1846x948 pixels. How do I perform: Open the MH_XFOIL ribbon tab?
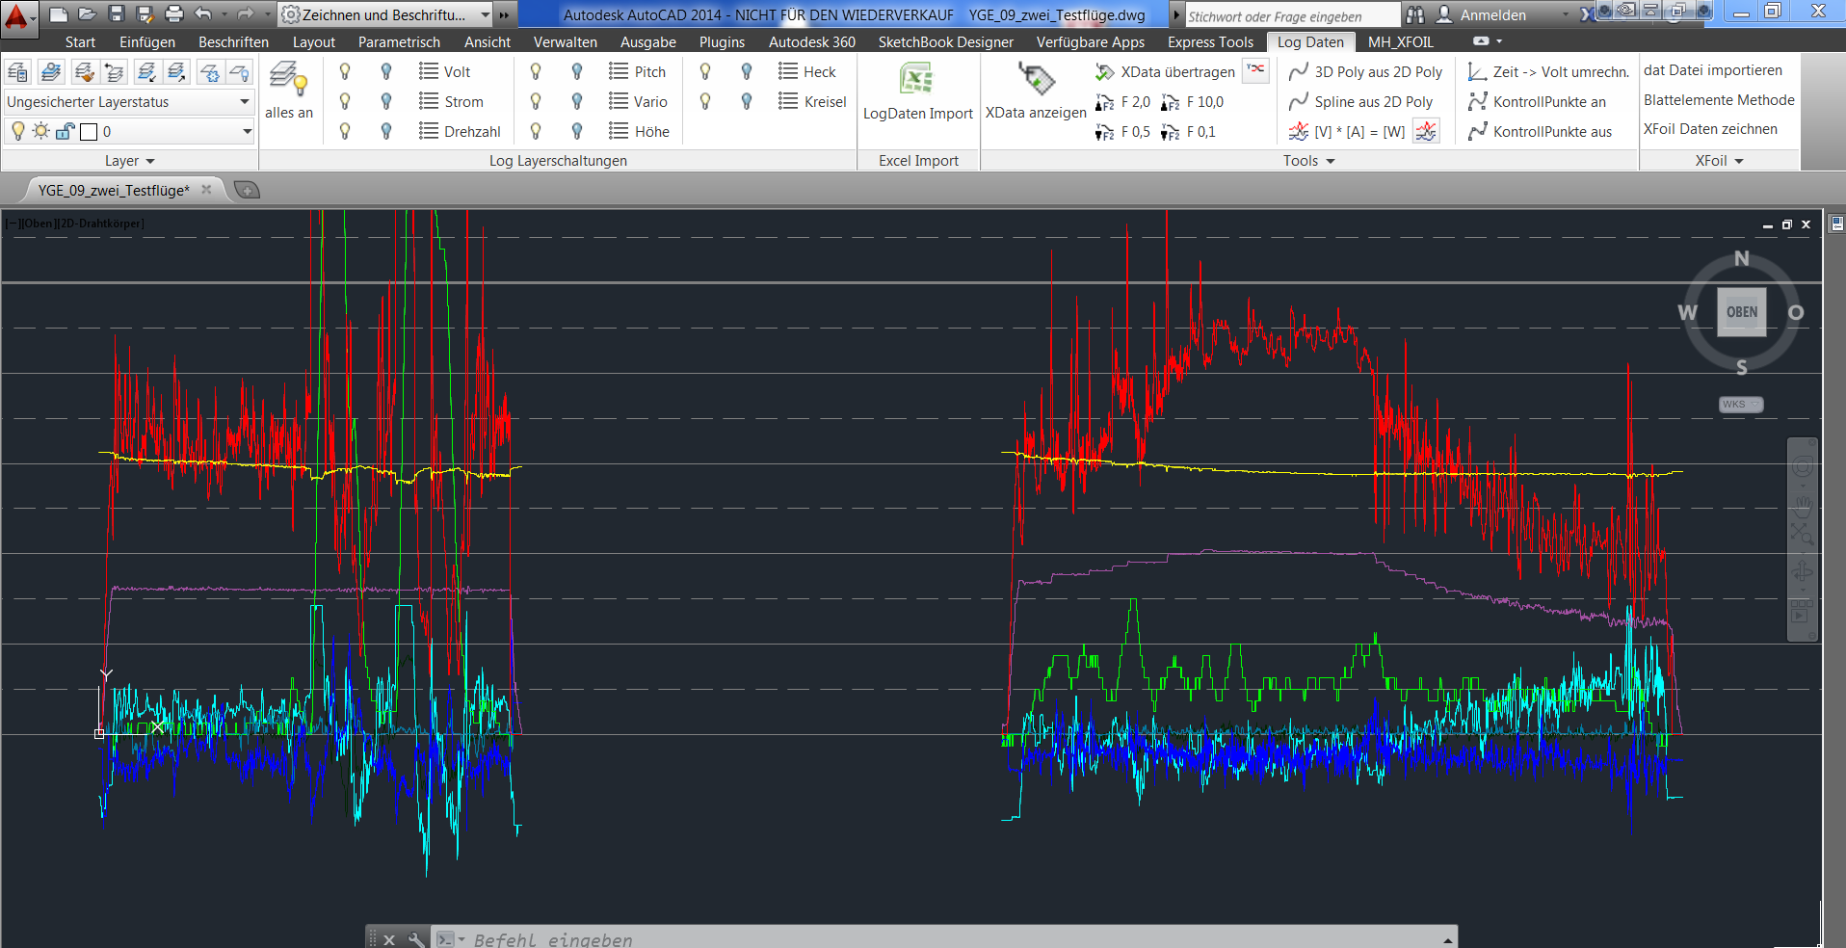pos(1400,42)
